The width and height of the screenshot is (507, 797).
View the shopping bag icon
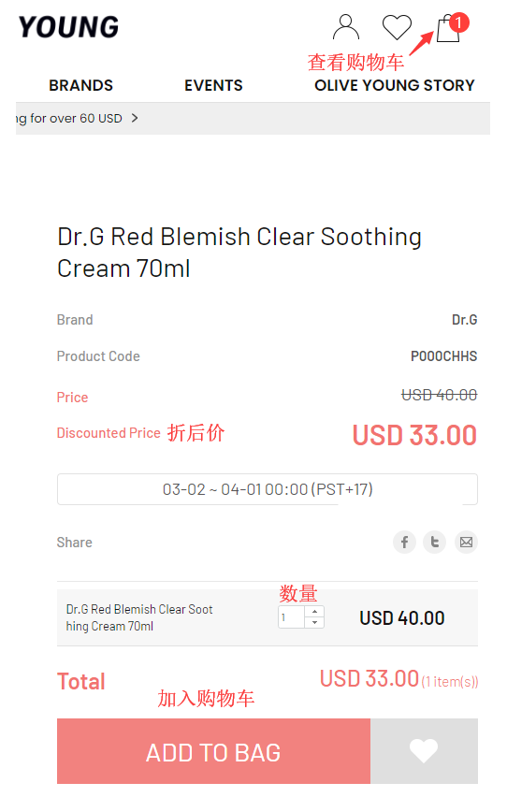tap(448, 28)
